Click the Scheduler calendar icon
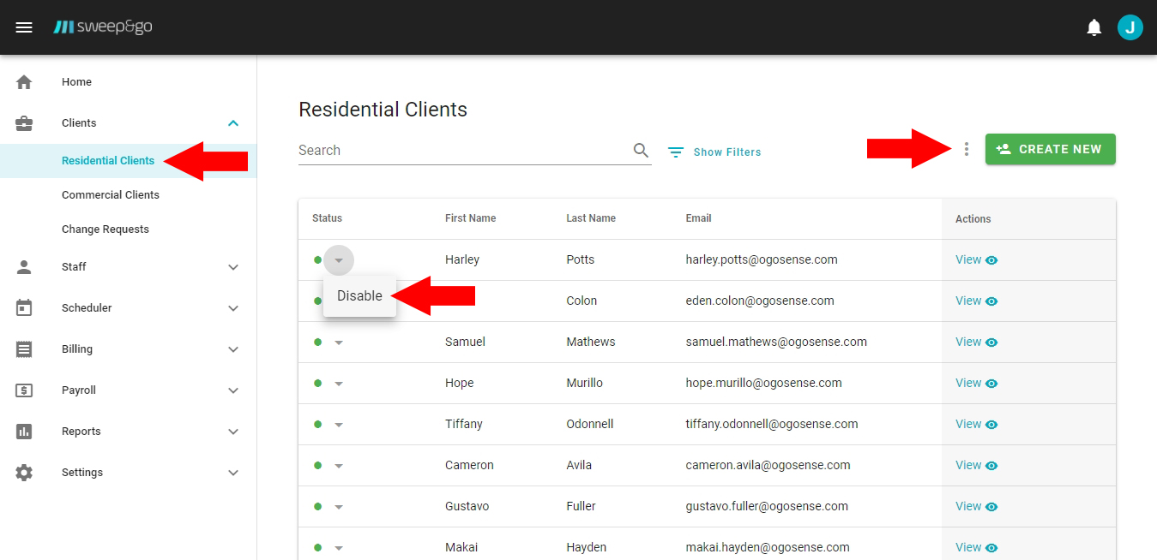 coord(24,307)
